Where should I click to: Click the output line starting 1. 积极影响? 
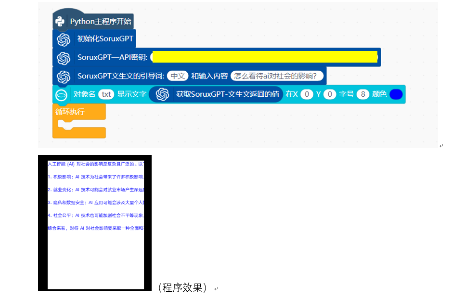pyautogui.click(x=96, y=177)
